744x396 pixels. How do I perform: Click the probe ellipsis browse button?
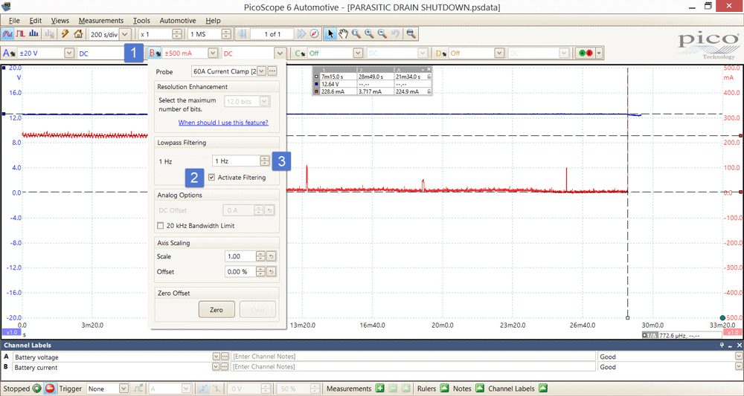[x=272, y=71]
